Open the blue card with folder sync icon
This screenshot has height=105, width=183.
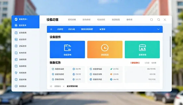[67, 49]
